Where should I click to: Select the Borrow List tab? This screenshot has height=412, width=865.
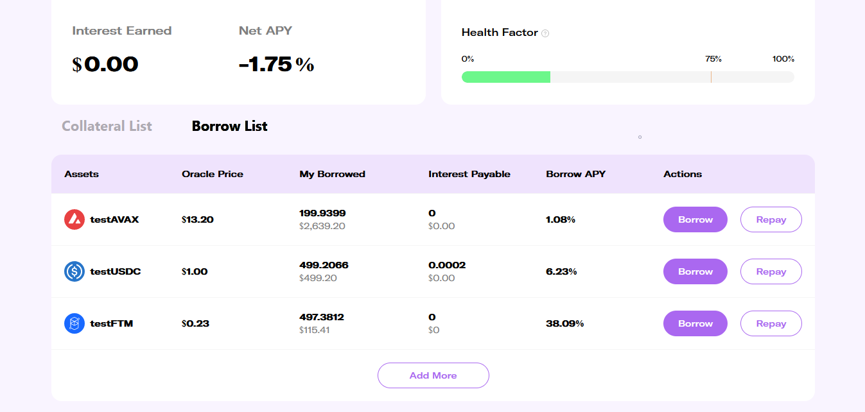(229, 126)
